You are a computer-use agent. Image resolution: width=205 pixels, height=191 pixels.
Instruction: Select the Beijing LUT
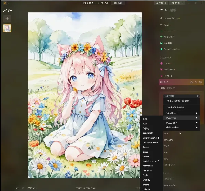point(151,128)
